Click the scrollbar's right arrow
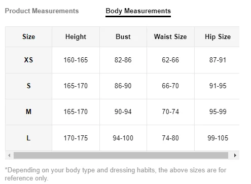 point(235,155)
